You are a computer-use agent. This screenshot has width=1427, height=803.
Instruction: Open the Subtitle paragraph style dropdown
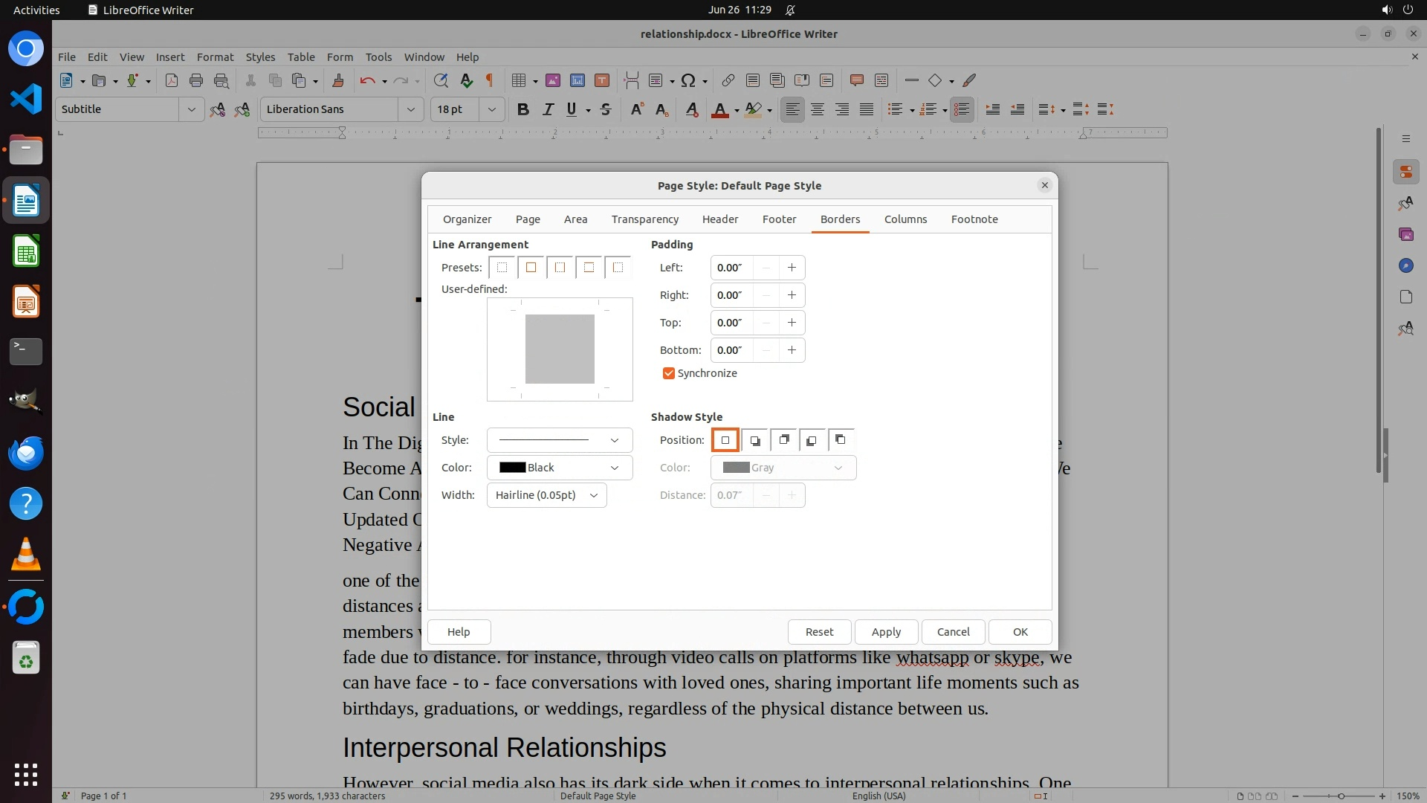pos(191,109)
